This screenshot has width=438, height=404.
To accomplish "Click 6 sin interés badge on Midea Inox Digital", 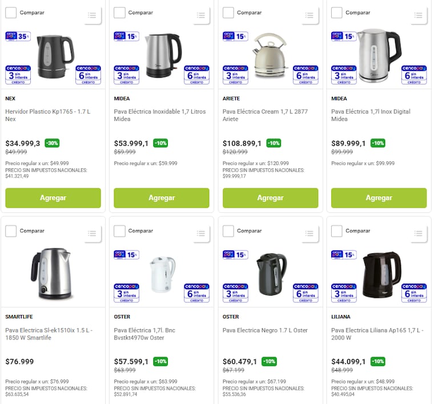I will pos(414,75).
